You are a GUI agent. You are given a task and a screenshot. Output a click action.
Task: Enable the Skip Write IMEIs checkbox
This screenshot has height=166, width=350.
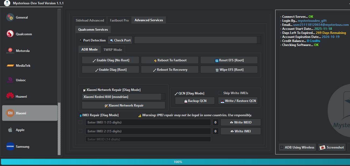tap(219, 93)
